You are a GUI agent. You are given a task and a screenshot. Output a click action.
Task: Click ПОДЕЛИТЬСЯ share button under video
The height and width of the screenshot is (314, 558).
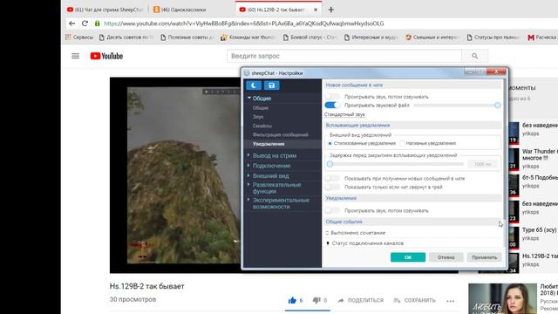pyautogui.click(x=360, y=300)
